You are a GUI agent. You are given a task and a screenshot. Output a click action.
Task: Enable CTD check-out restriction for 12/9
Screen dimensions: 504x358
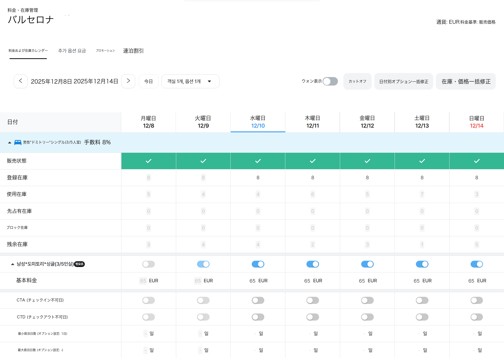(x=203, y=317)
